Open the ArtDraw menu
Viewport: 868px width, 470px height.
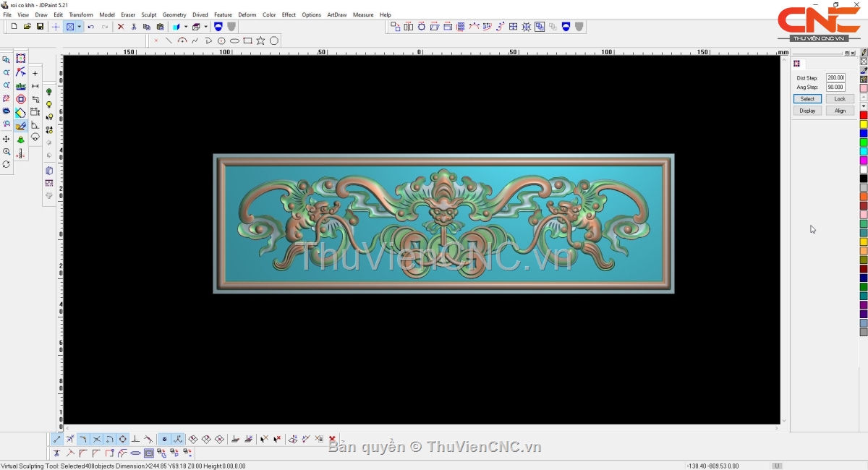336,14
